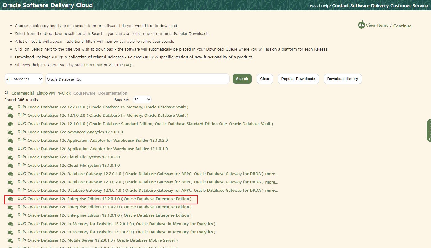Click cloud icon for Database Gateway 12.1.0.2.0
The width and height of the screenshot is (431, 248).
[11, 182]
